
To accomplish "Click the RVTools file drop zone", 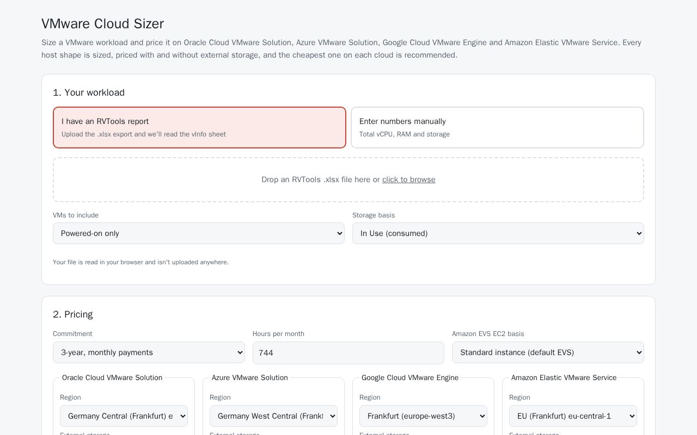I will tap(348, 179).
